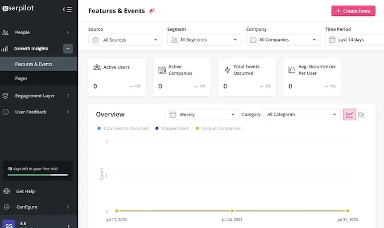Expand the Configure chevron

point(68,207)
